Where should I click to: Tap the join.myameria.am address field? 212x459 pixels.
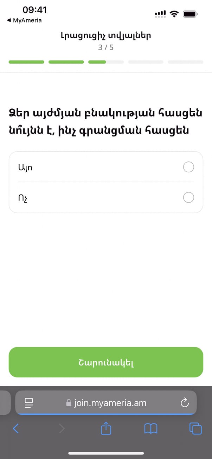110,403
